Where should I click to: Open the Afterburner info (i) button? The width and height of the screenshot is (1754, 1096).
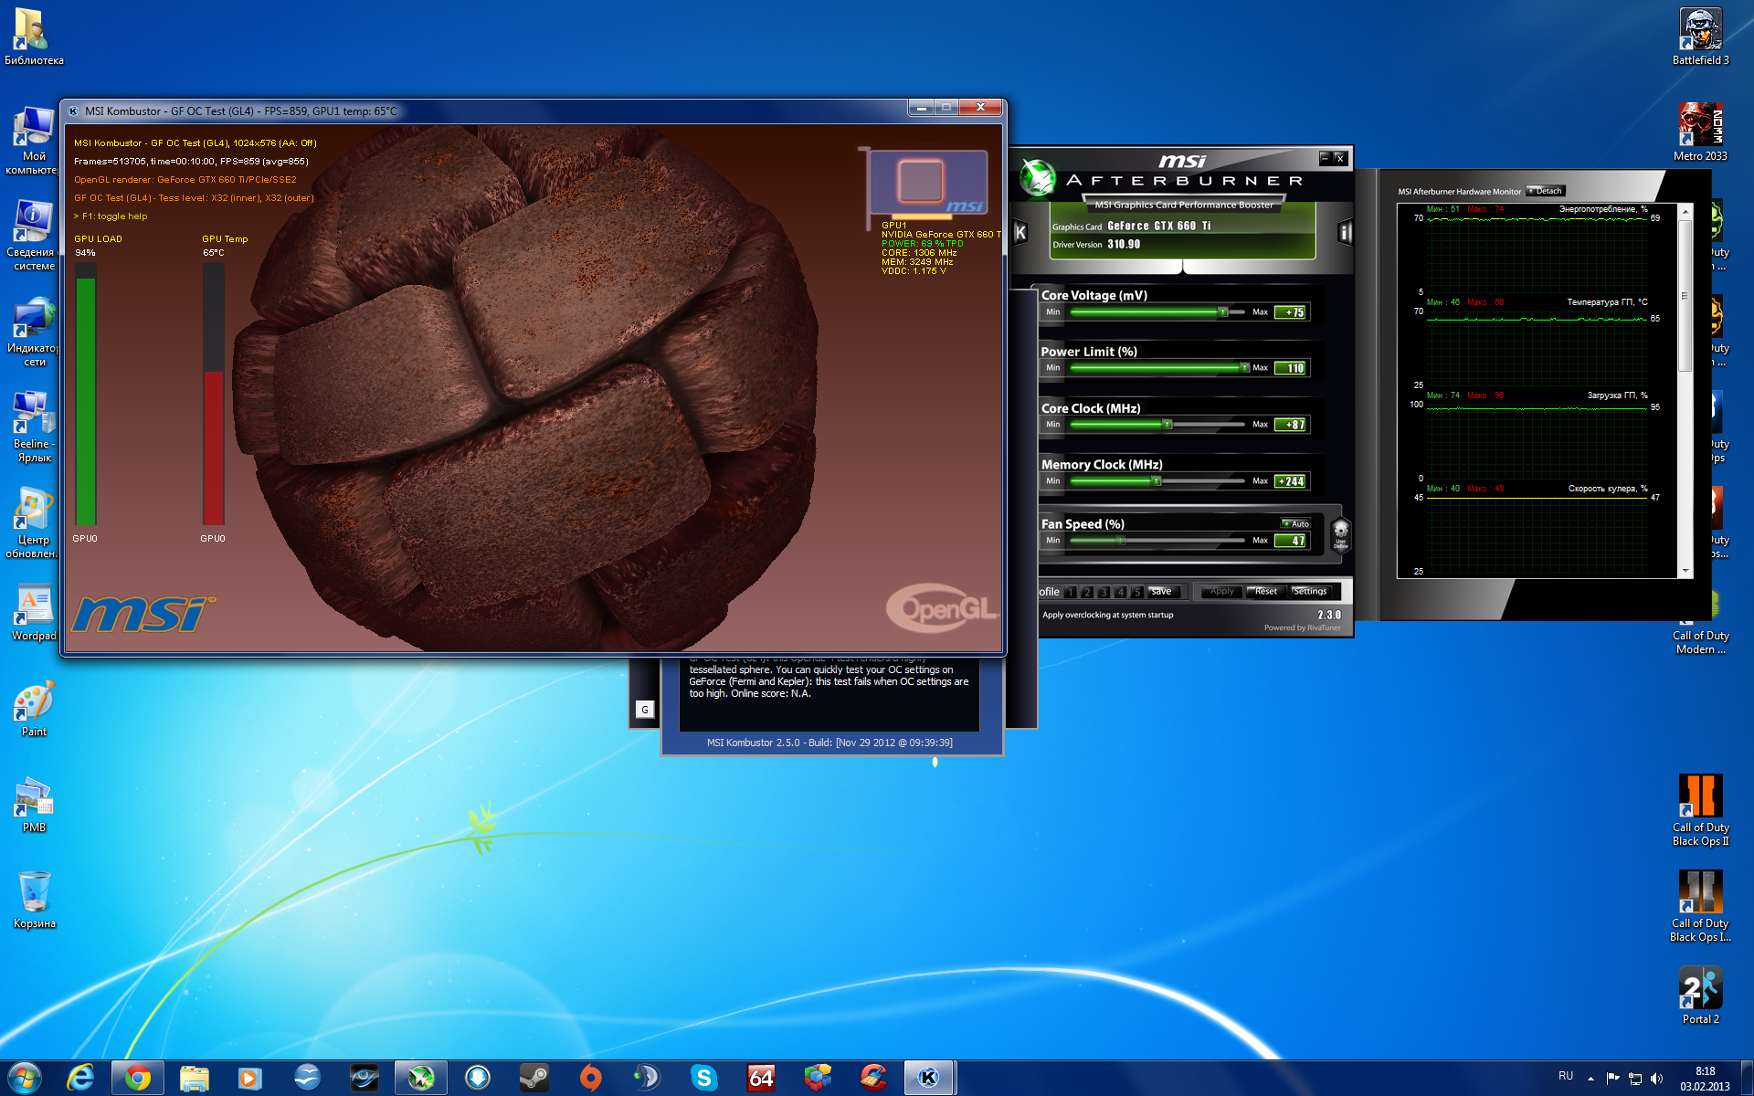[x=1345, y=233]
